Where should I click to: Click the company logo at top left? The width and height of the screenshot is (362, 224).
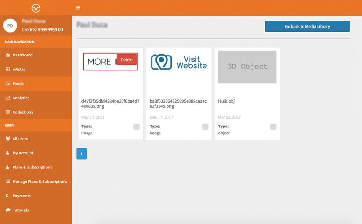pyautogui.click(x=36, y=8)
